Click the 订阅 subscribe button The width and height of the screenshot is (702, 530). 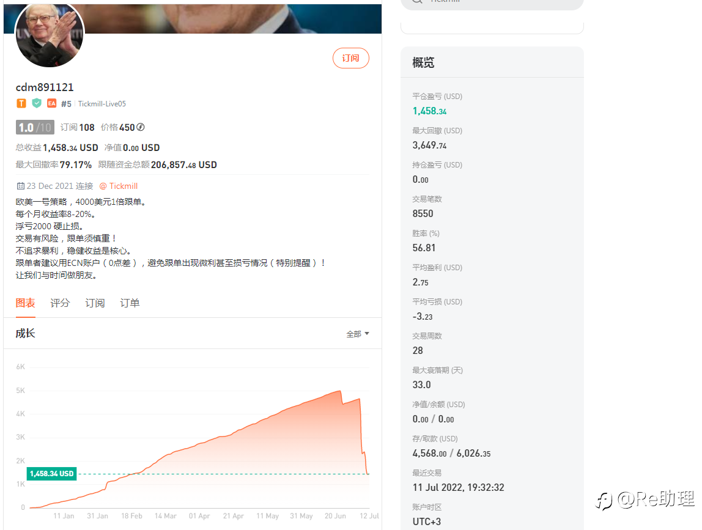tap(350, 58)
